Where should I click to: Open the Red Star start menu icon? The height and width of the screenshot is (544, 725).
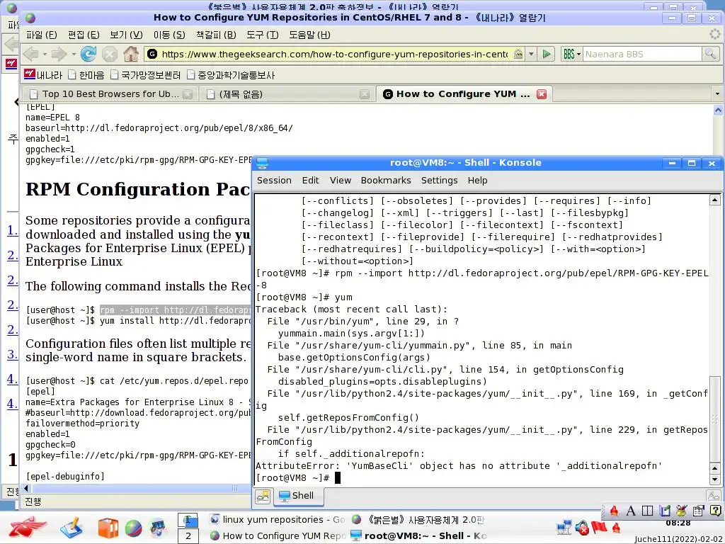[x=27, y=527]
